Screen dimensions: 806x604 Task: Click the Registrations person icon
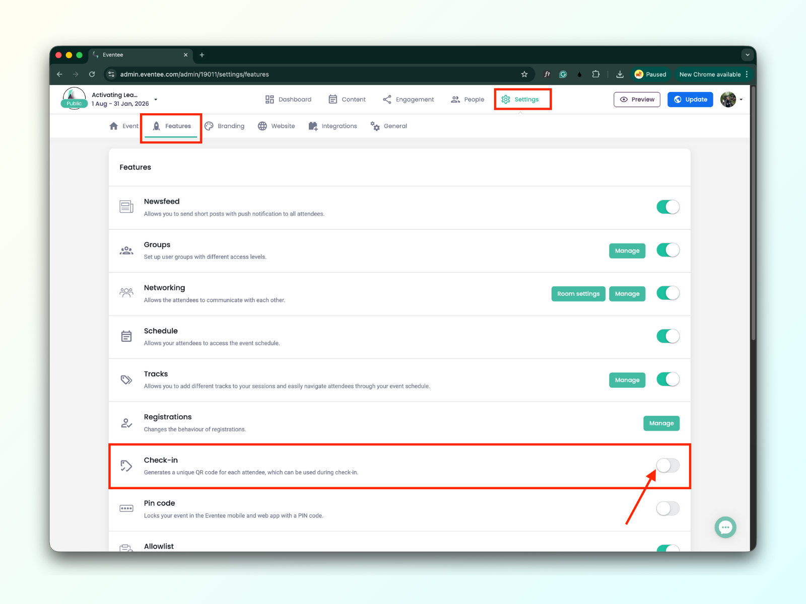pyautogui.click(x=126, y=423)
